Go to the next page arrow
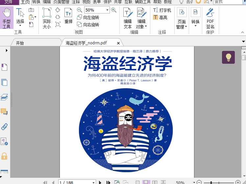 click(100, 182)
